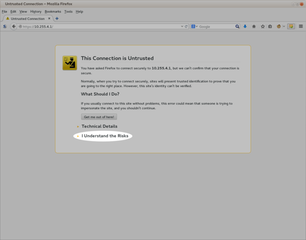Click the back arrow navigation button

pyautogui.click(x=14, y=27)
